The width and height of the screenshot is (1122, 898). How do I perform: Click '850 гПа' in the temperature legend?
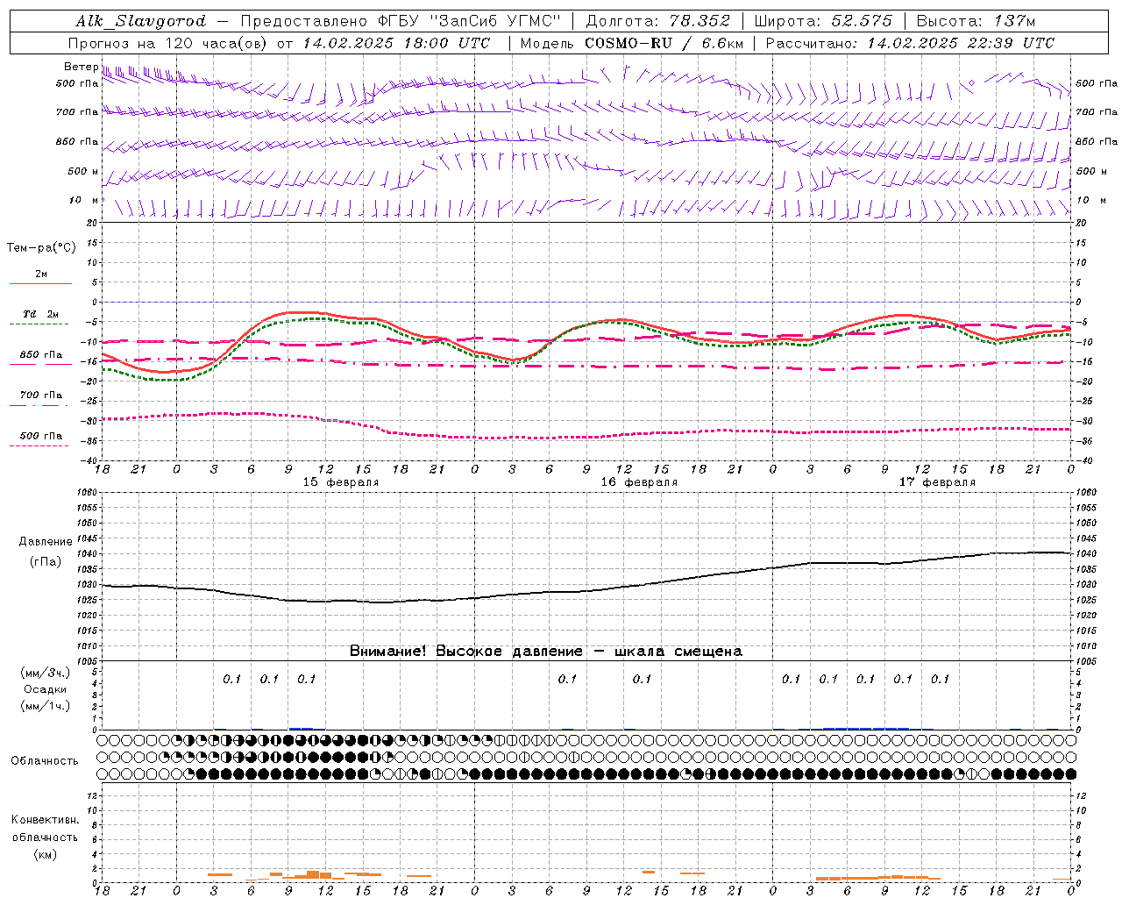coord(41,355)
